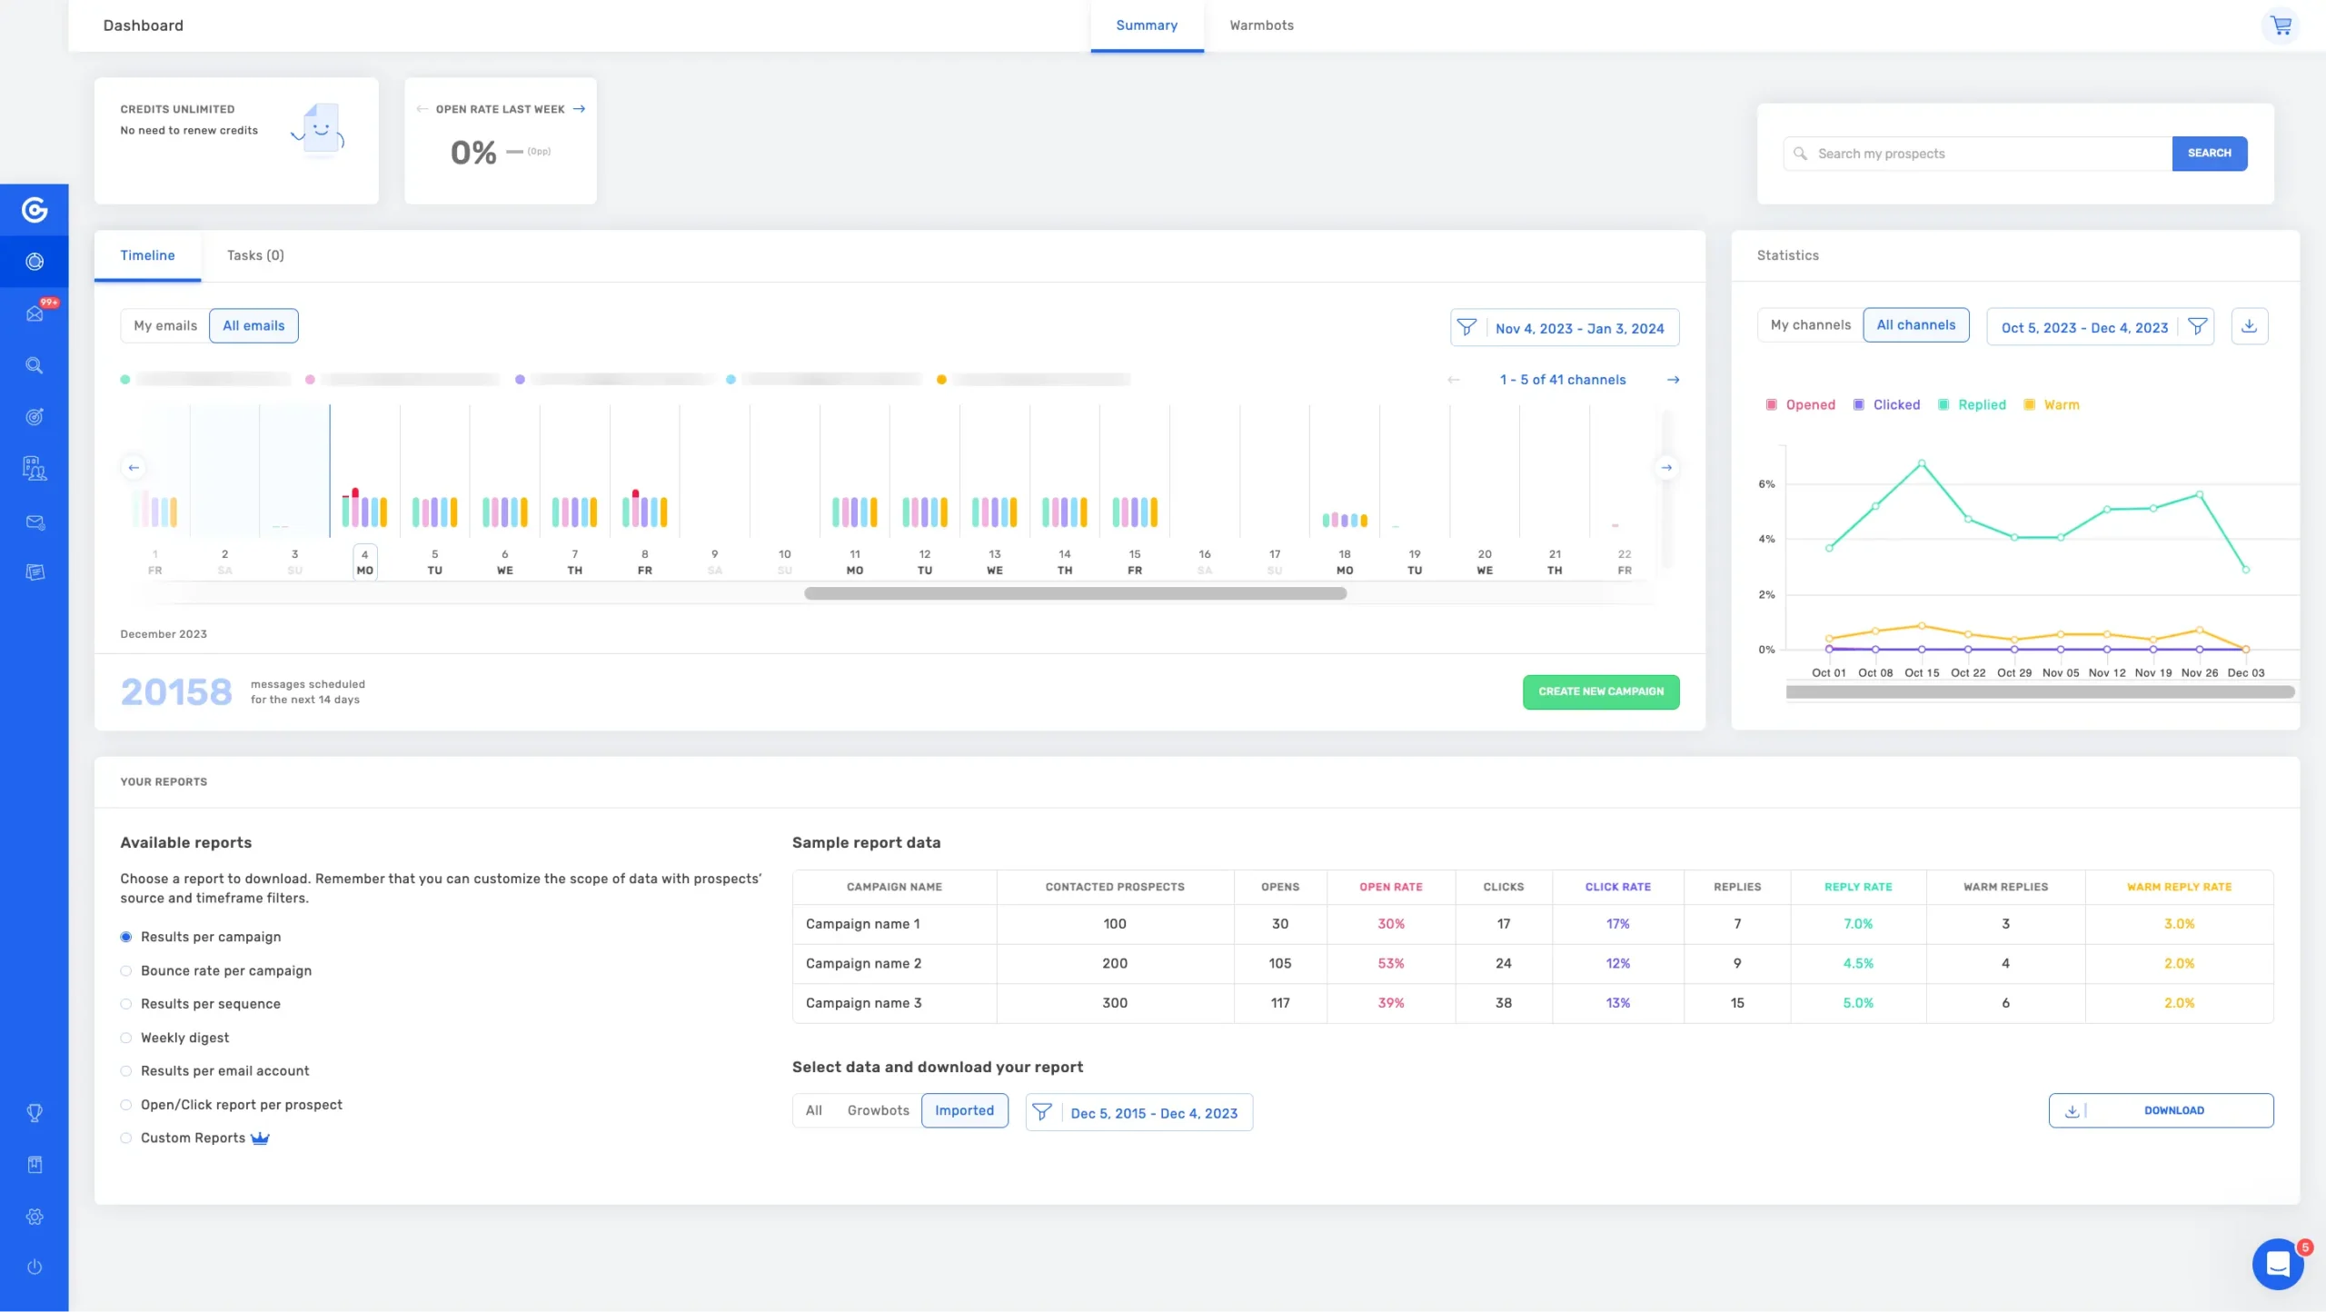Open statistics date range Oct 5 picker
The height and width of the screenshot is (1312, 2326).
coord(2084,327)
